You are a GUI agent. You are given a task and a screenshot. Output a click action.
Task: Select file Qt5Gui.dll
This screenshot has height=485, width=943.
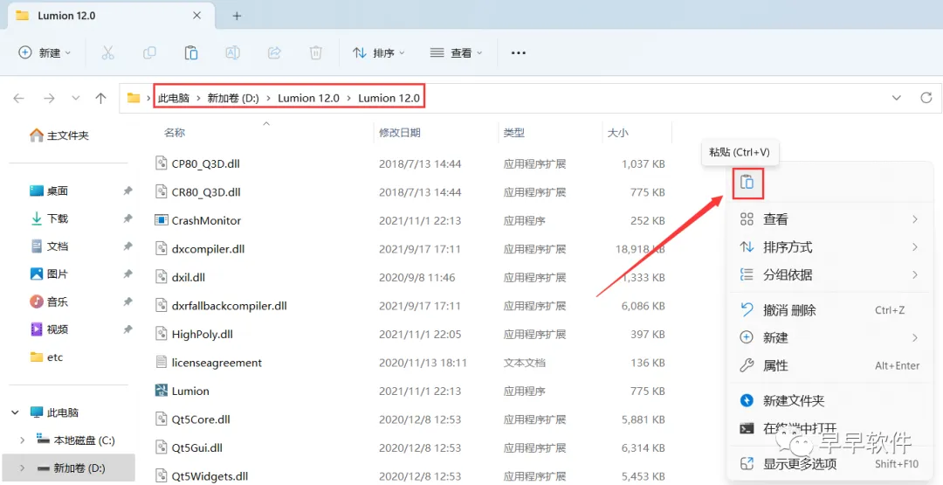(x=197, y=447)
